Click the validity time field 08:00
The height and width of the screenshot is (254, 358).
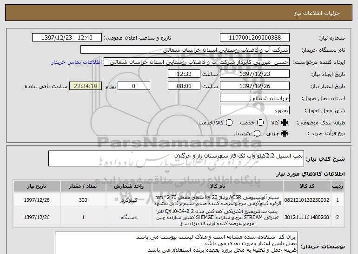(184, 86)
